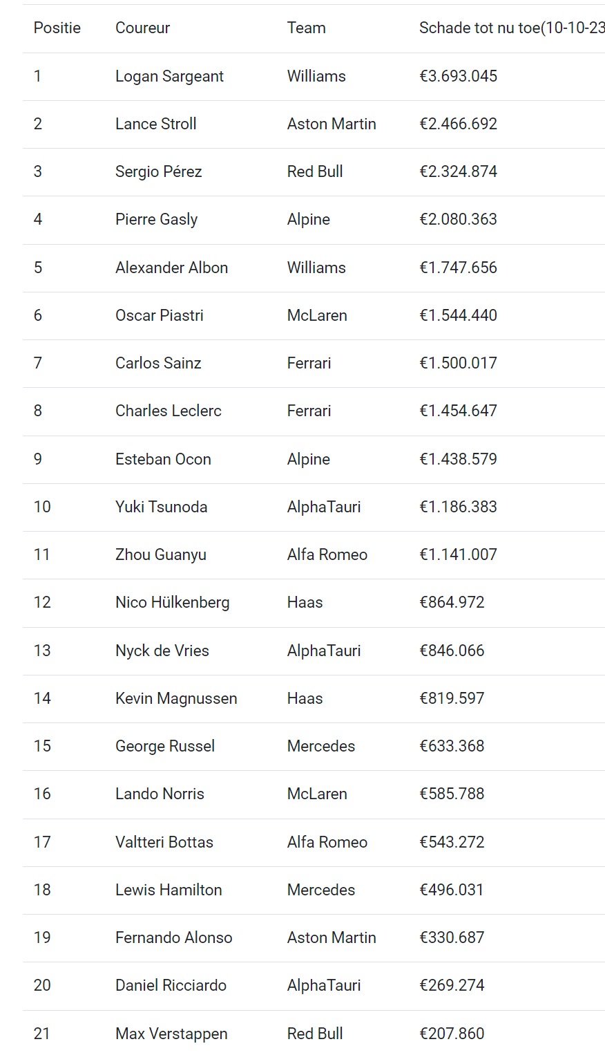Image resolution: width=605 pixels, height=1064 pixels.
Task: Select Lance Stroll in the table
Action: [156, 124]
